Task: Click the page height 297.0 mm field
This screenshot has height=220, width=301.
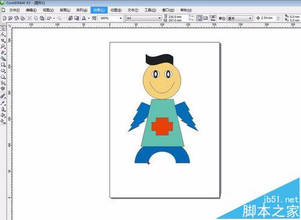Action: pyautogui.click(x=178, y=20)
